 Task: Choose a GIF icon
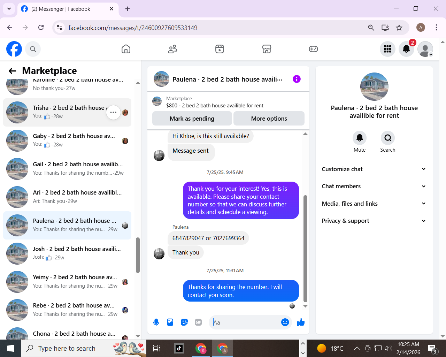tap(198, 322)
